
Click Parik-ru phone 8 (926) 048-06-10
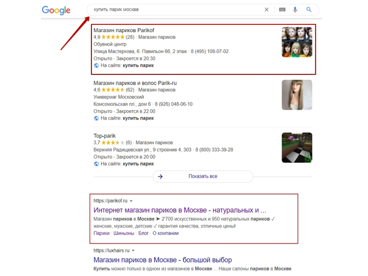coord(174,104)
